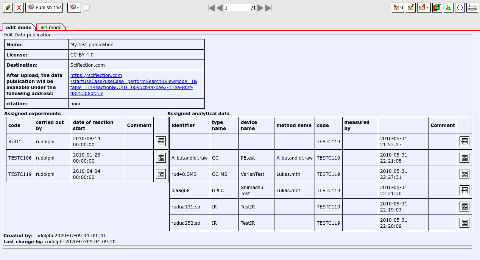
Task: Go to the first dataset arrow
Action: pyautogui.click(x=212, y=8)
